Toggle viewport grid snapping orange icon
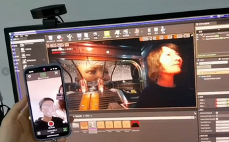 158,38
